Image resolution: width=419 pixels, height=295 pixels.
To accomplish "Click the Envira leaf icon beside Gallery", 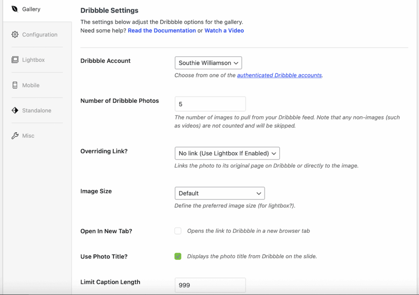I will click(15, 9).
